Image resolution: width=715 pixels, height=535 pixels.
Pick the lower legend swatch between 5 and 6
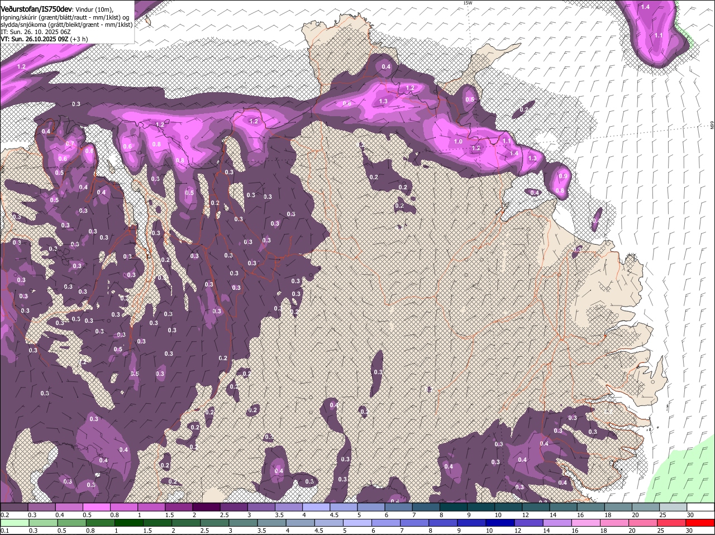[x=356, y=523]
